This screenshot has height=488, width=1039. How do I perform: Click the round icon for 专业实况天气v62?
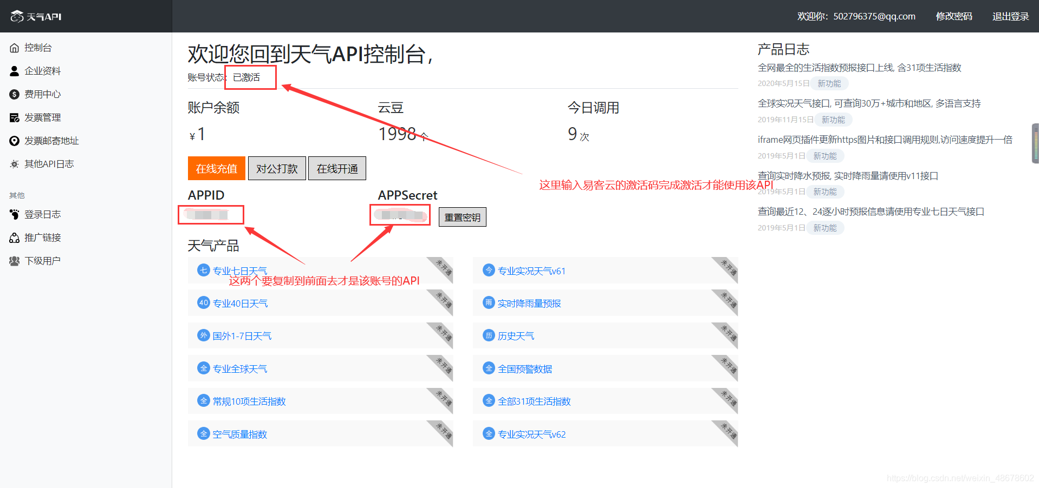489,433
